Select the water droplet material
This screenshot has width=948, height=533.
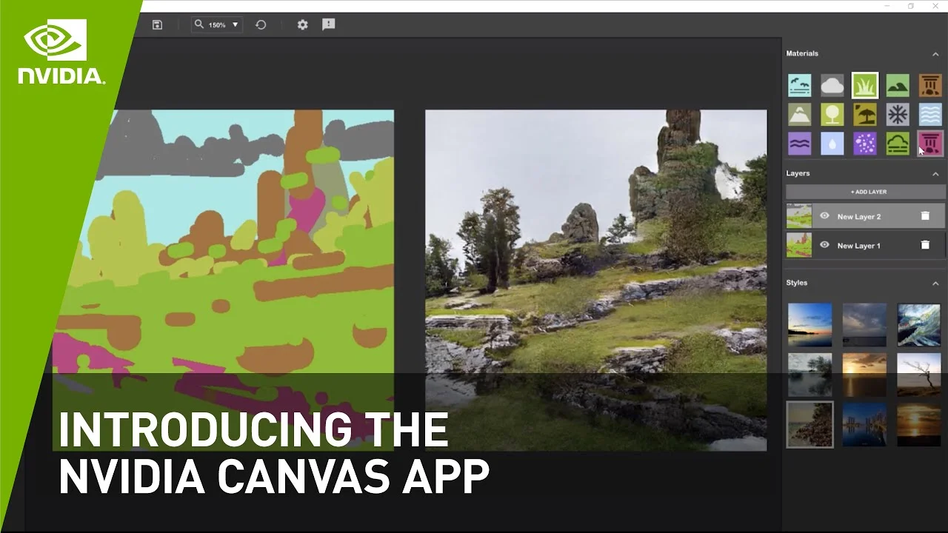(x=832, y=144)
